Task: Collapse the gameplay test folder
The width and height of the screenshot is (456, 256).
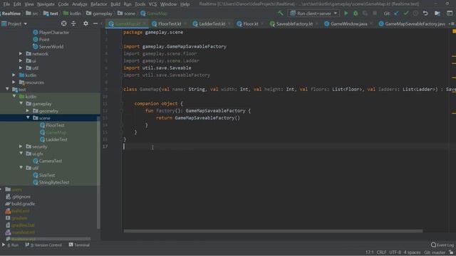Action: point(21,103)
